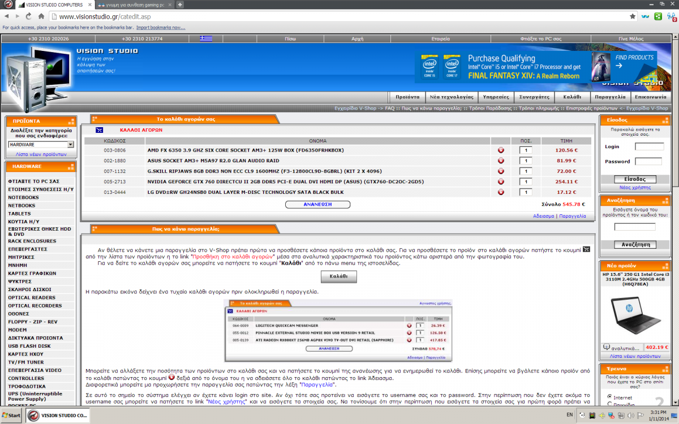Click the FIND PRODUCTS arrow in banner
The width and height of the screenshot is (679, 424).
pos(618,66)
